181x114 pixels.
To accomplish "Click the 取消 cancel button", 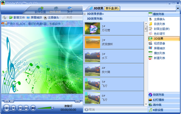I will [90, 109].
